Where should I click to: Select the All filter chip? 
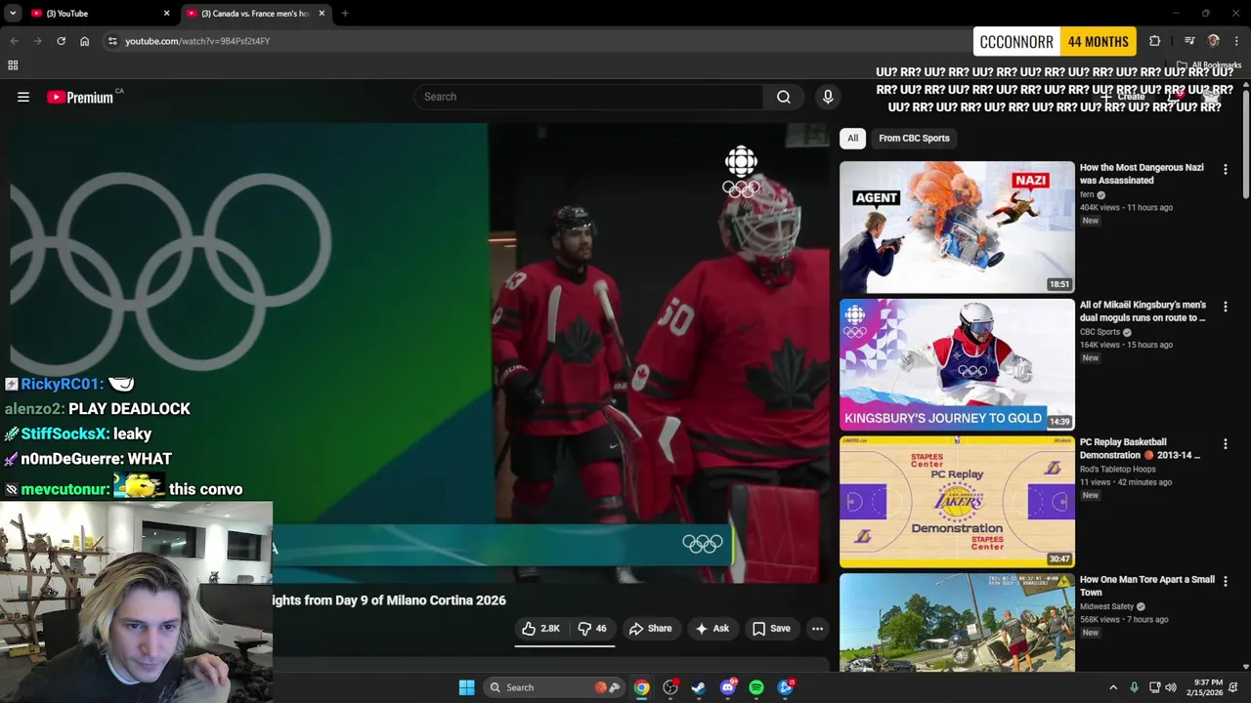point(852,138)
